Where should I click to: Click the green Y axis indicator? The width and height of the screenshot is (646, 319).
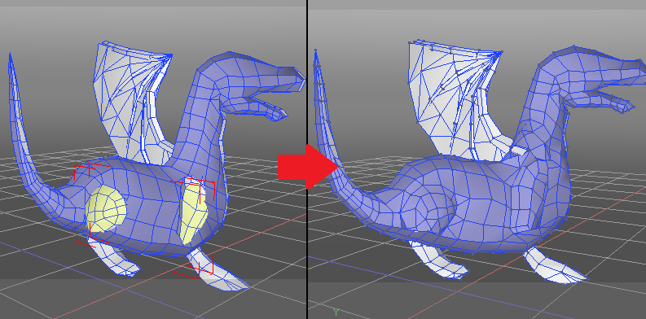point(336,312)
